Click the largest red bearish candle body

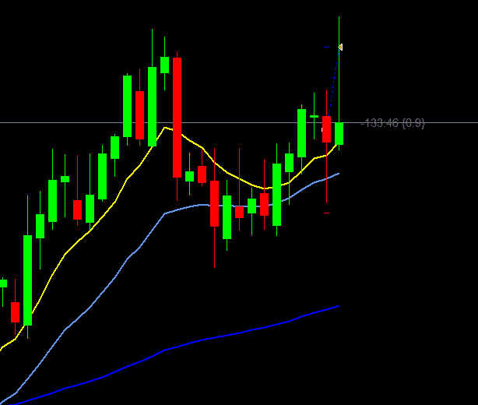coord(177,118)
